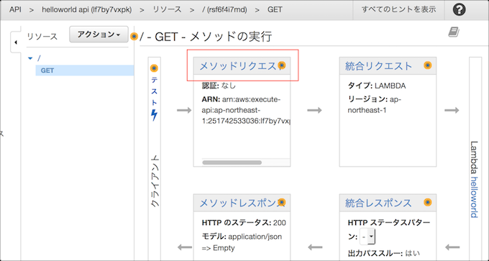This screenshot has width=489, height=261.
Task: Click the 認証: なし text
Action: coord(219,86)
